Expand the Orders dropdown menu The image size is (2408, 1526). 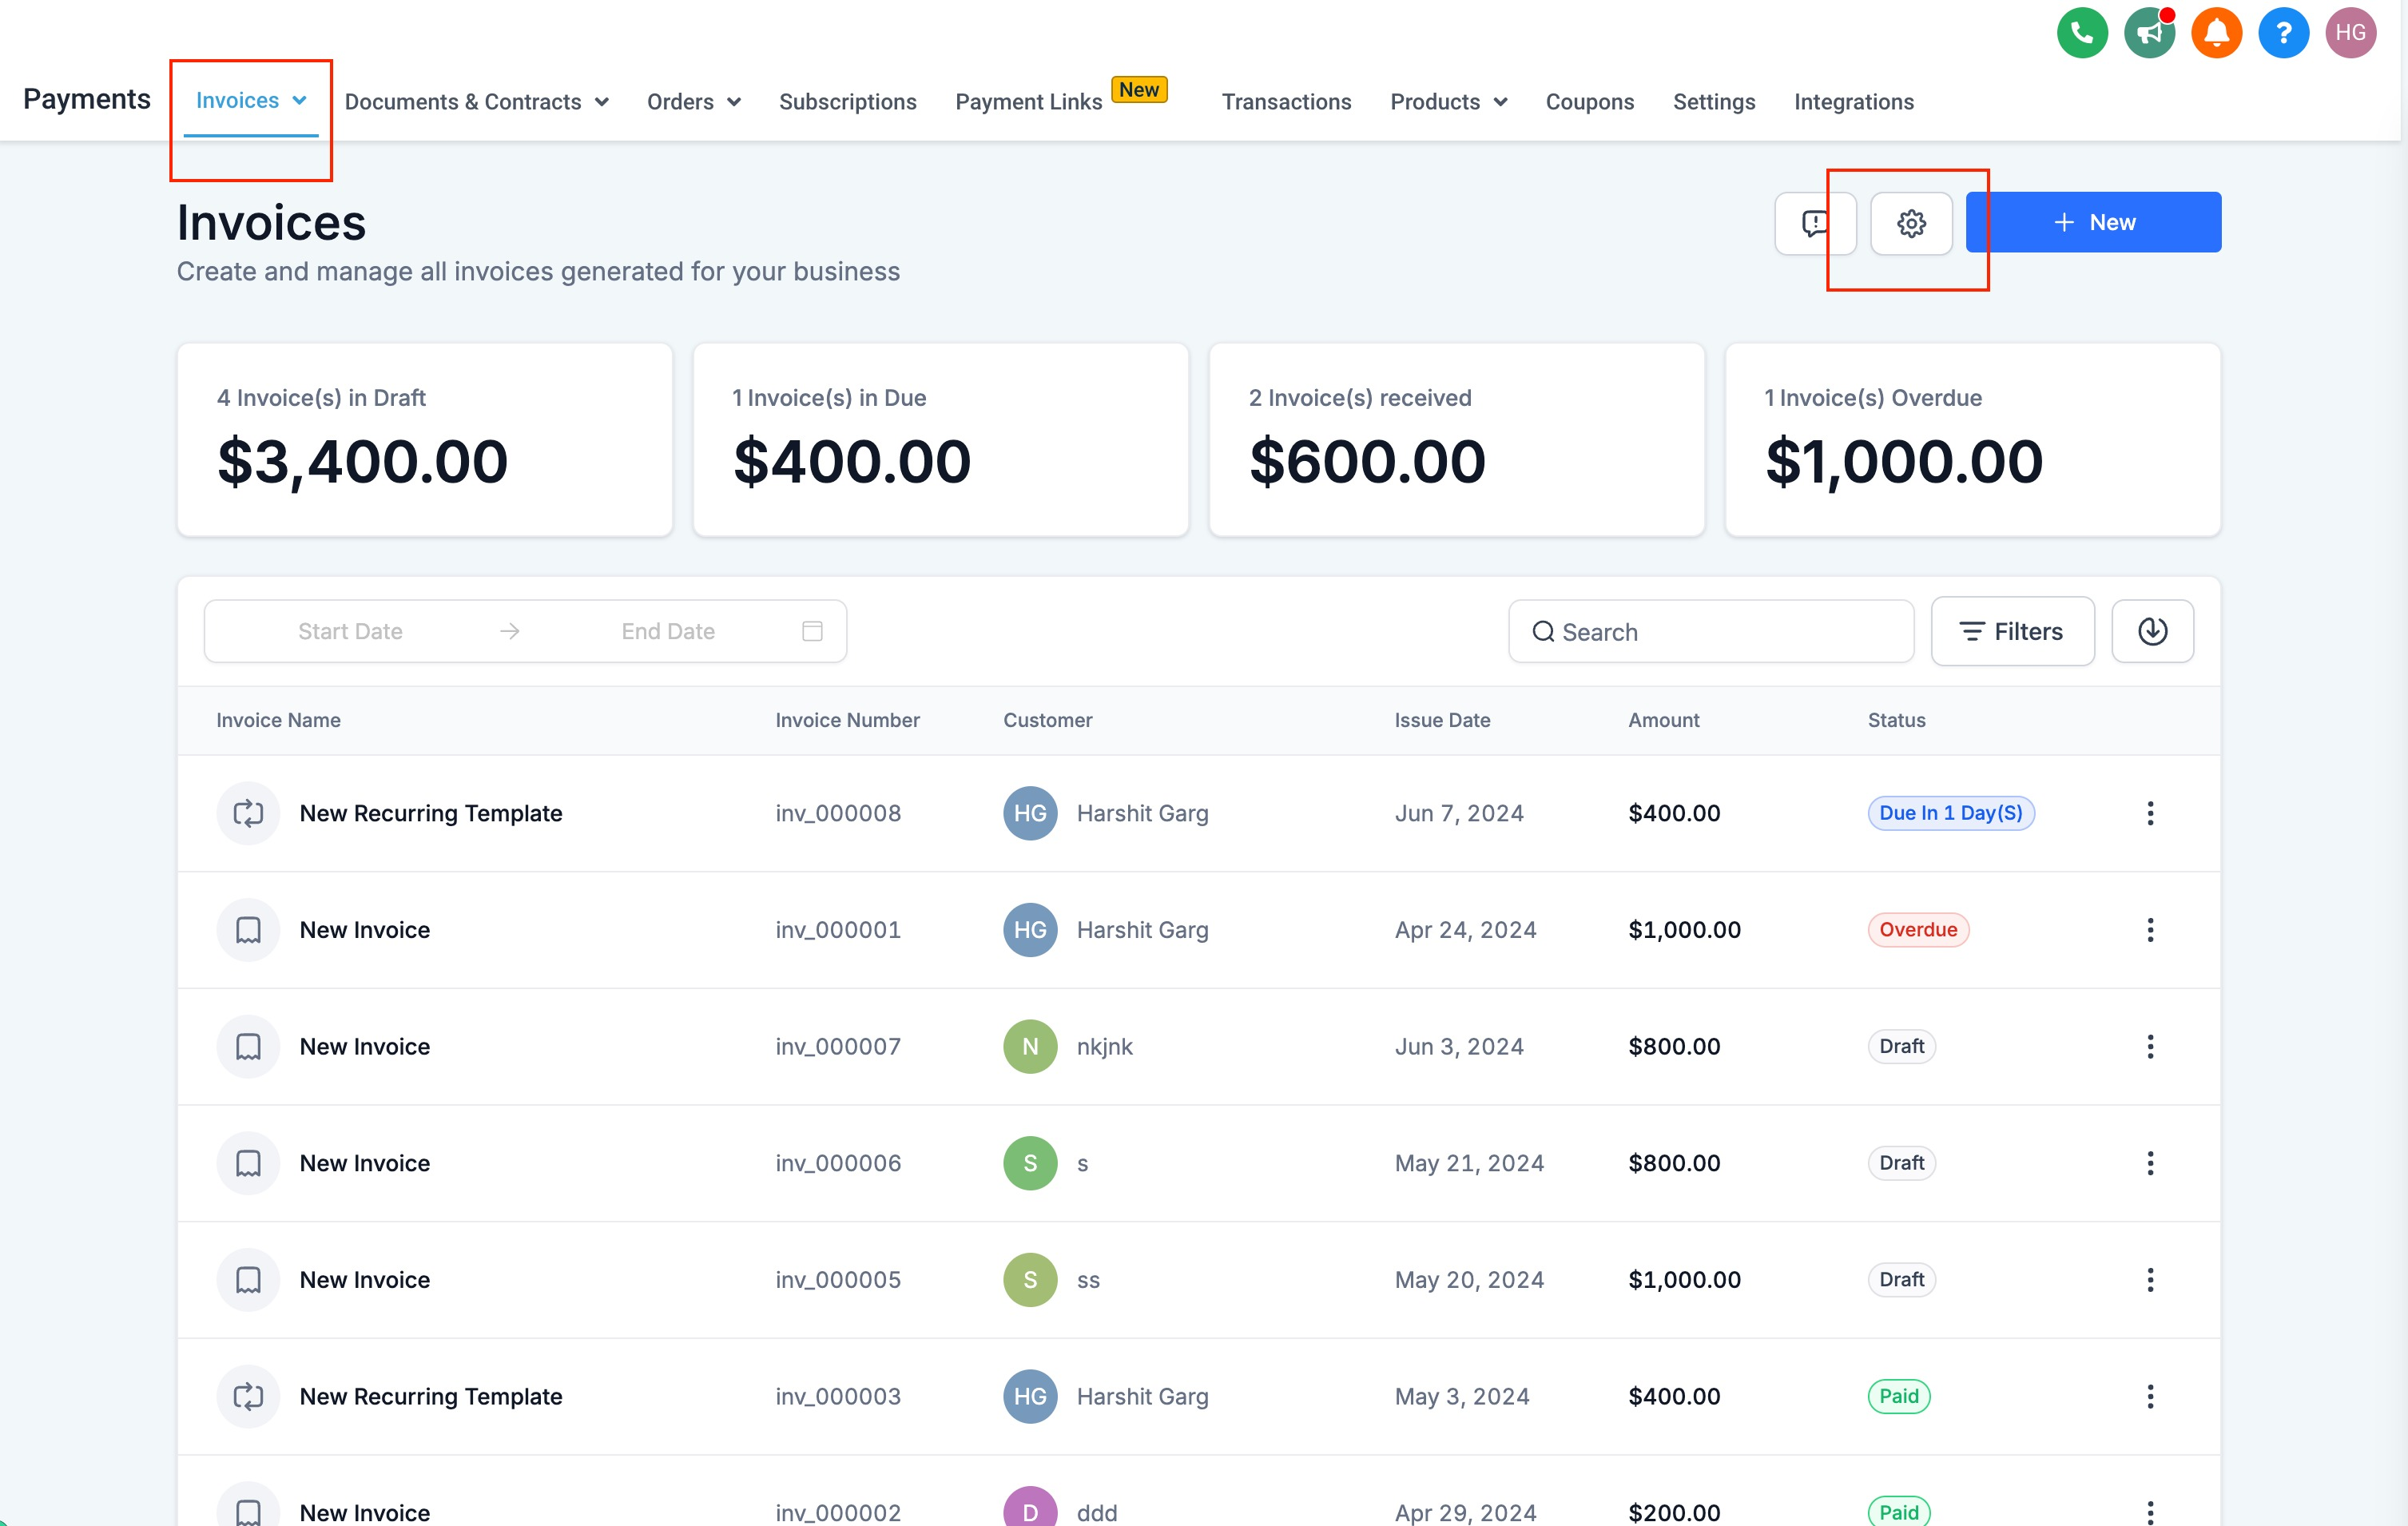(693, 102)
